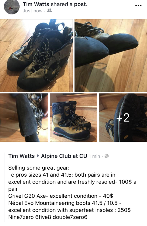The width and height of the screenshot is (147, 226).
Task: View photo of resoled shoe sole edge
Action: [x=24, y=118]
